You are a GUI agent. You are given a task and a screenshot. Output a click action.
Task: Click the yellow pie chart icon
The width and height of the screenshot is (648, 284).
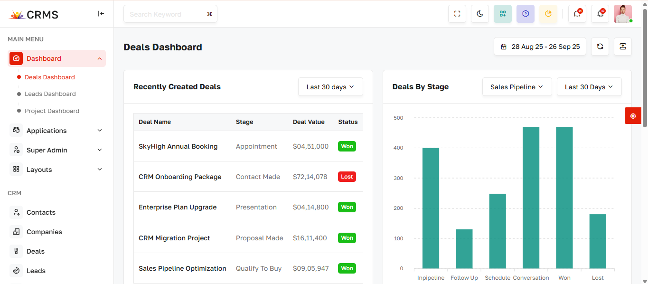tap(548, 14)
